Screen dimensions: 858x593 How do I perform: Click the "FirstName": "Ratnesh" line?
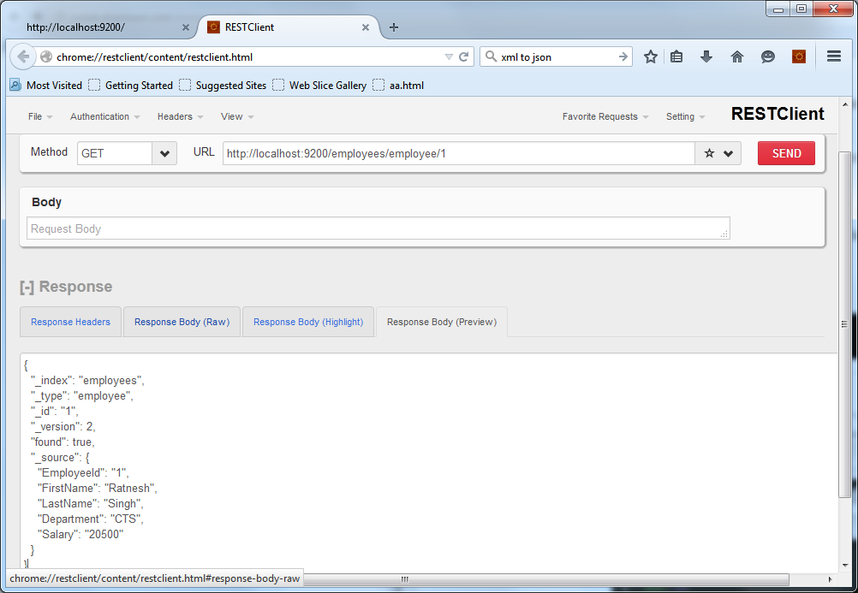point(98,488)
